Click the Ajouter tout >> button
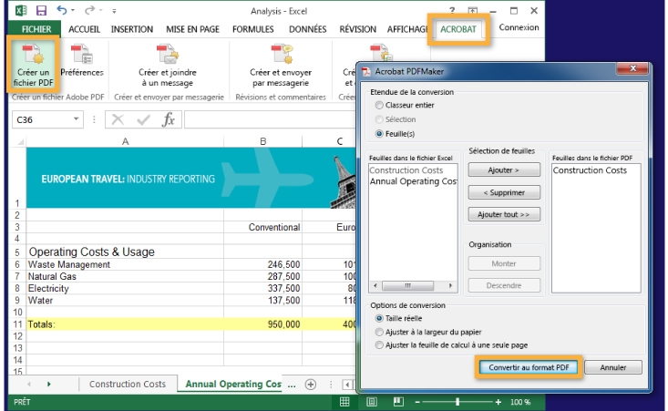668x411 pixels. (x=504, y=214)
